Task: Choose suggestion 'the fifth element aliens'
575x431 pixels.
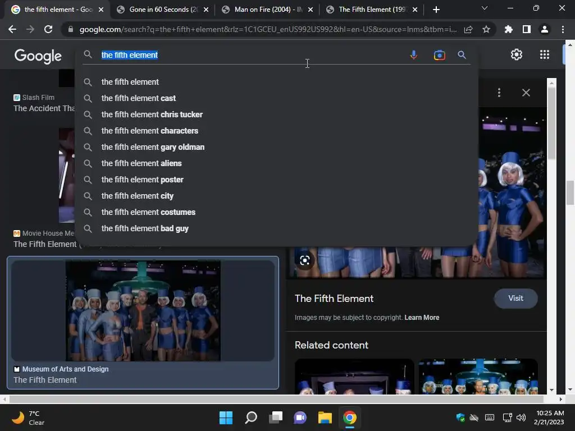Action: [x=276, y=163]
